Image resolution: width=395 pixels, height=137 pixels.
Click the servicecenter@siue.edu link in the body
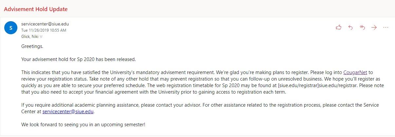68,112
